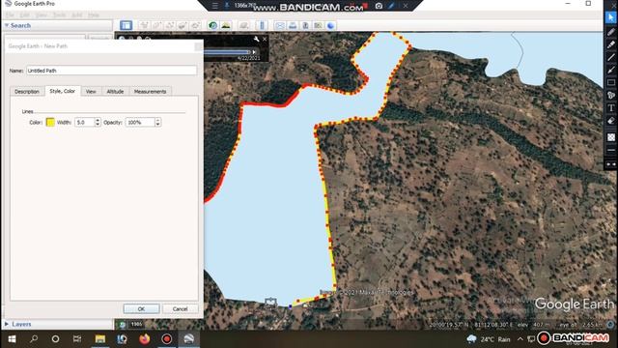The image size is (618, 348).
Task: Open Windows Start menu
Action: point(12,339)
